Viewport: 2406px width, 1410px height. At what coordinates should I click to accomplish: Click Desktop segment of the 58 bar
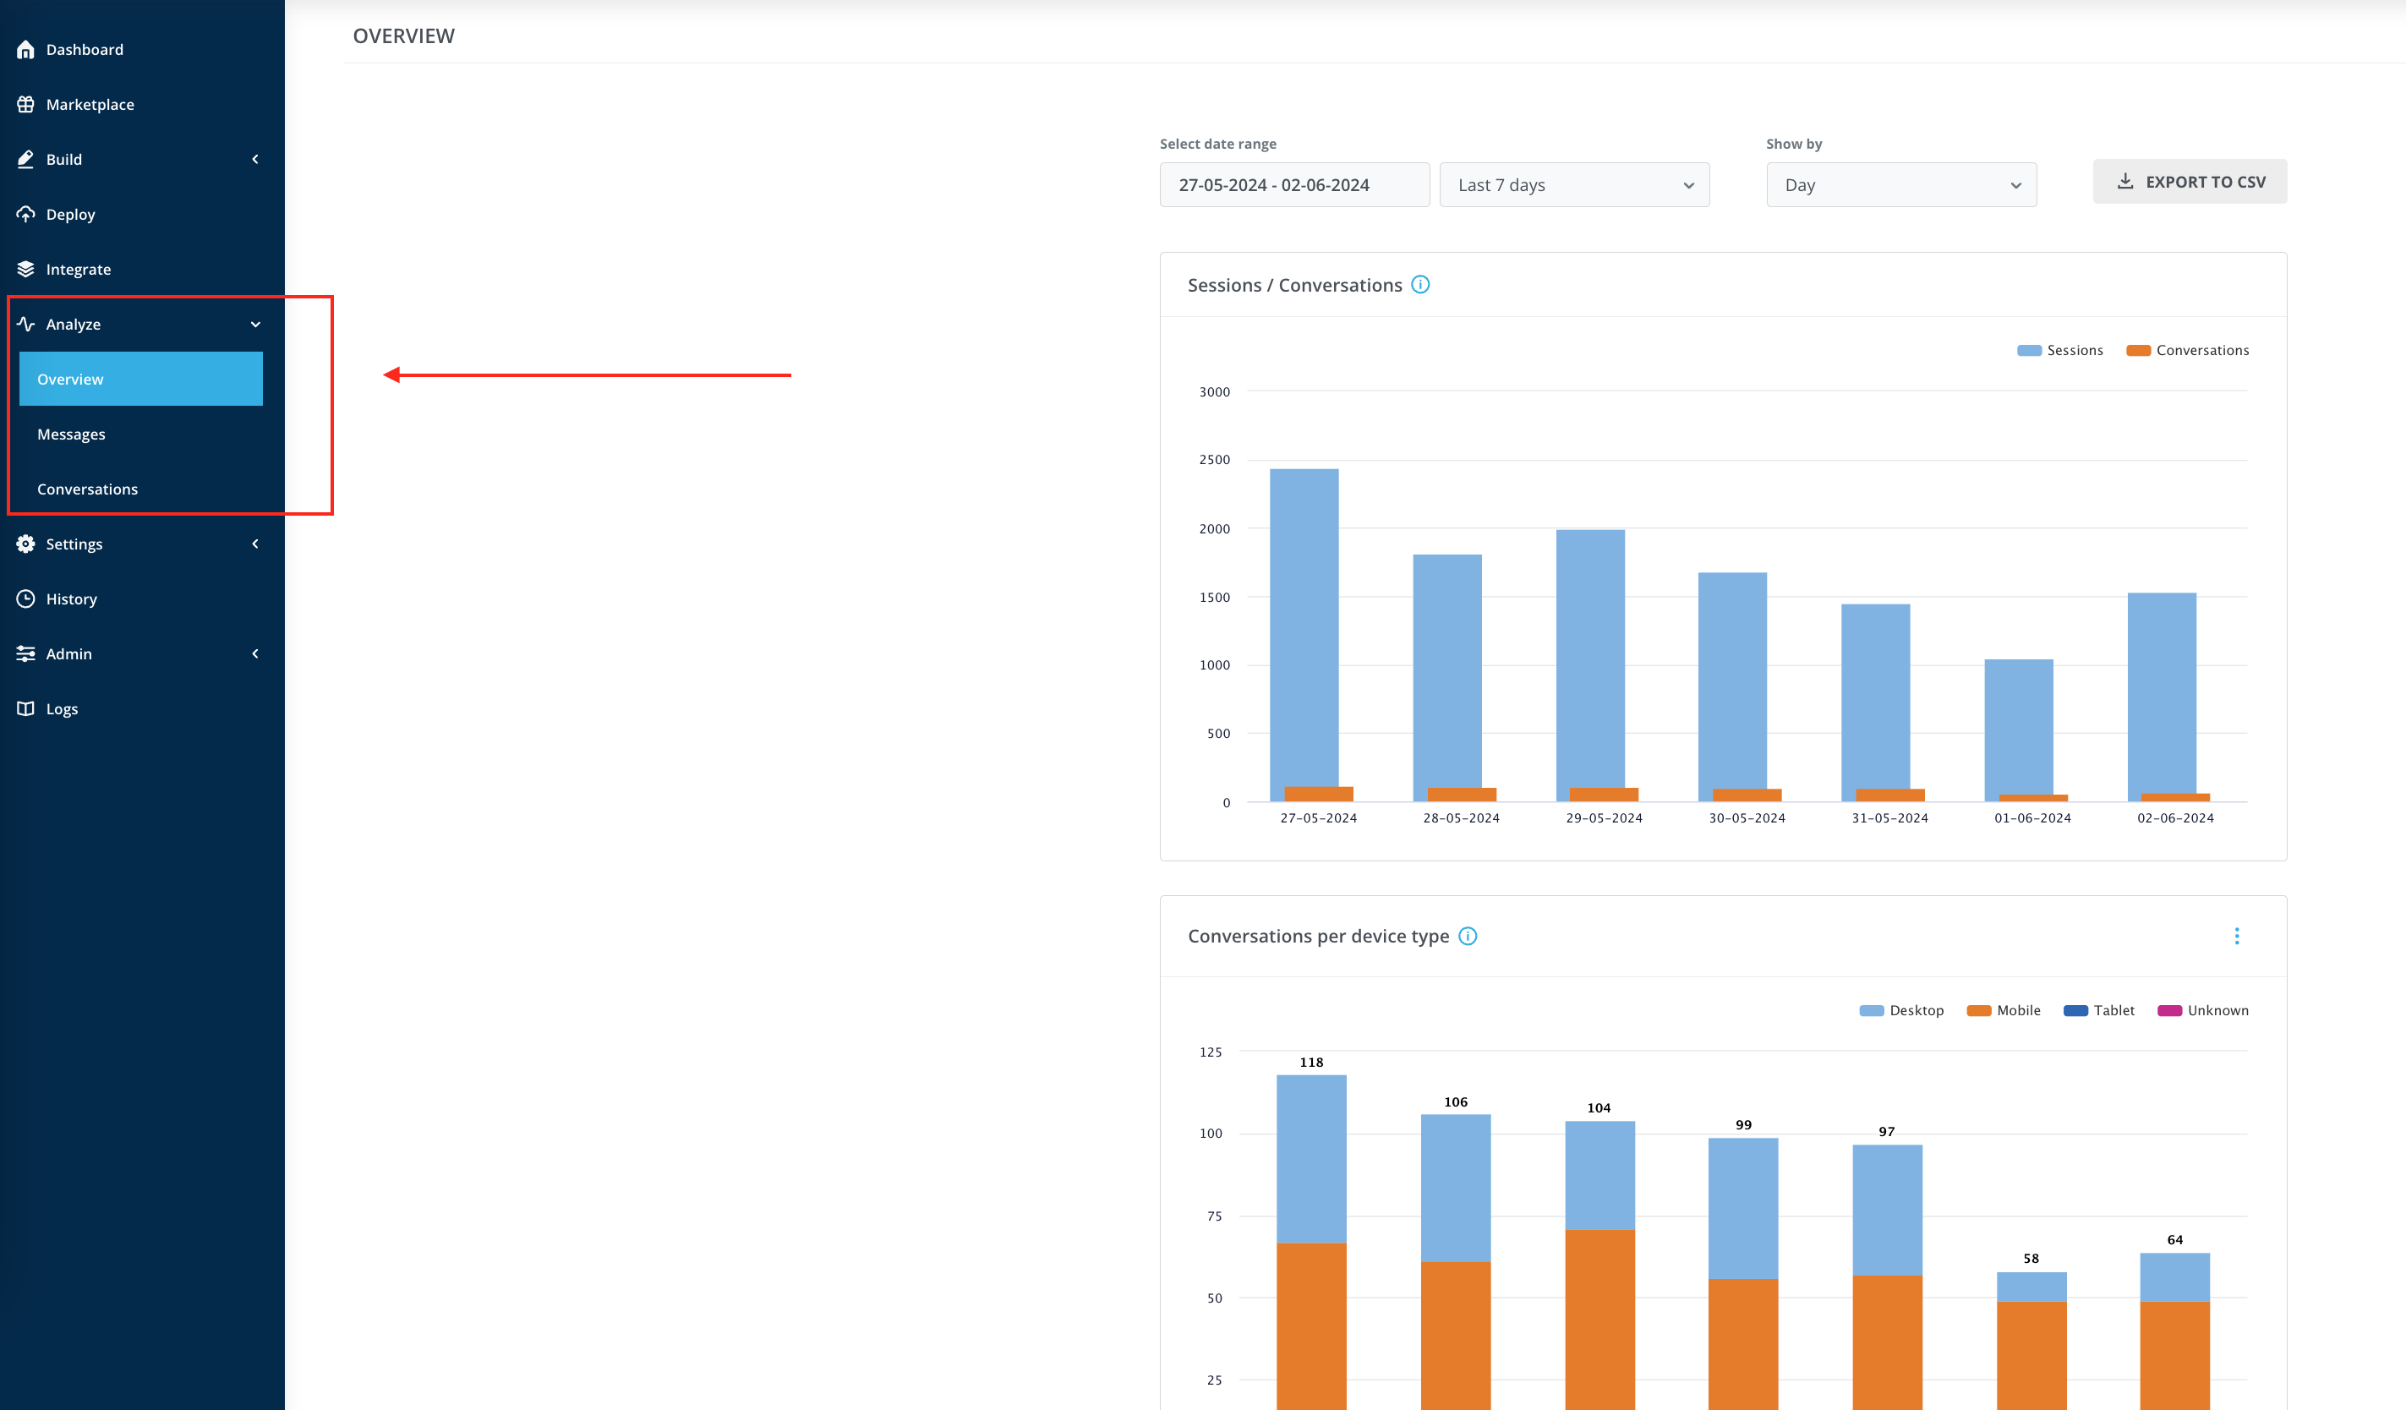(x=2031, y=1287)
